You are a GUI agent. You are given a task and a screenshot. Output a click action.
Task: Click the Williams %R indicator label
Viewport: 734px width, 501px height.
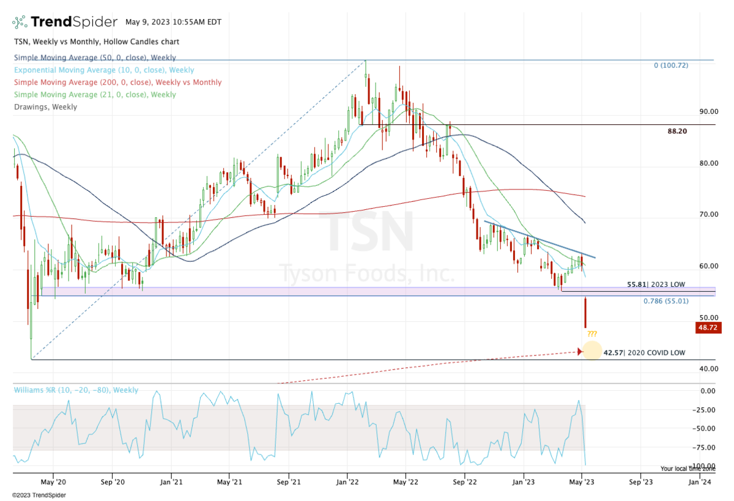click(x=75, y=390)
